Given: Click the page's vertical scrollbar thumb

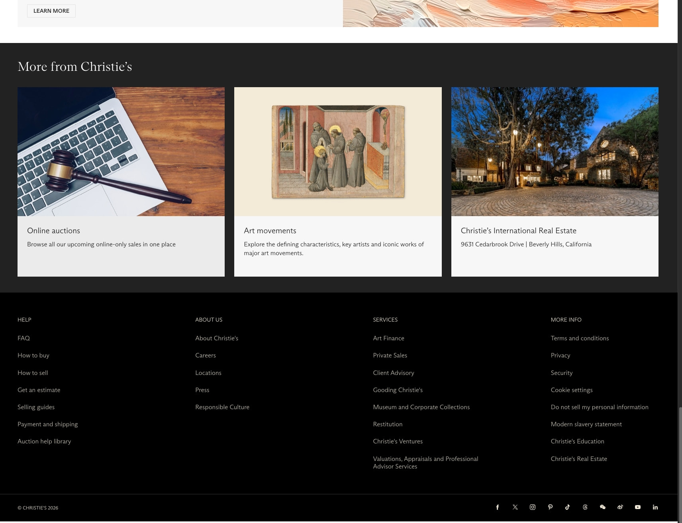Looking at the screenshot, I should click(x=680, y=464).
